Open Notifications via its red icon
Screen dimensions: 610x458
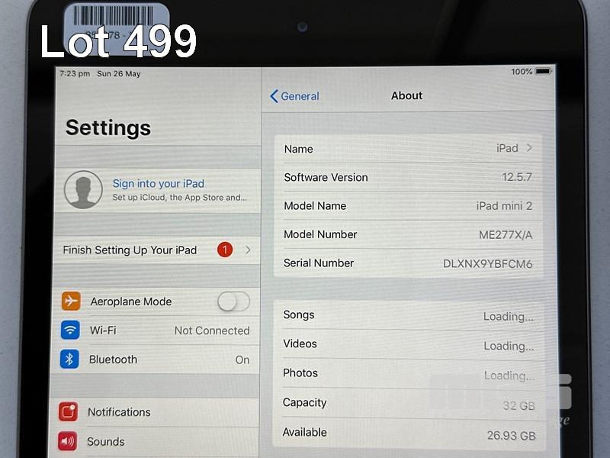(x=69, y=411)
